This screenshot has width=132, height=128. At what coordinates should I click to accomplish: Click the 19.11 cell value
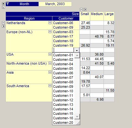point(109,45)
